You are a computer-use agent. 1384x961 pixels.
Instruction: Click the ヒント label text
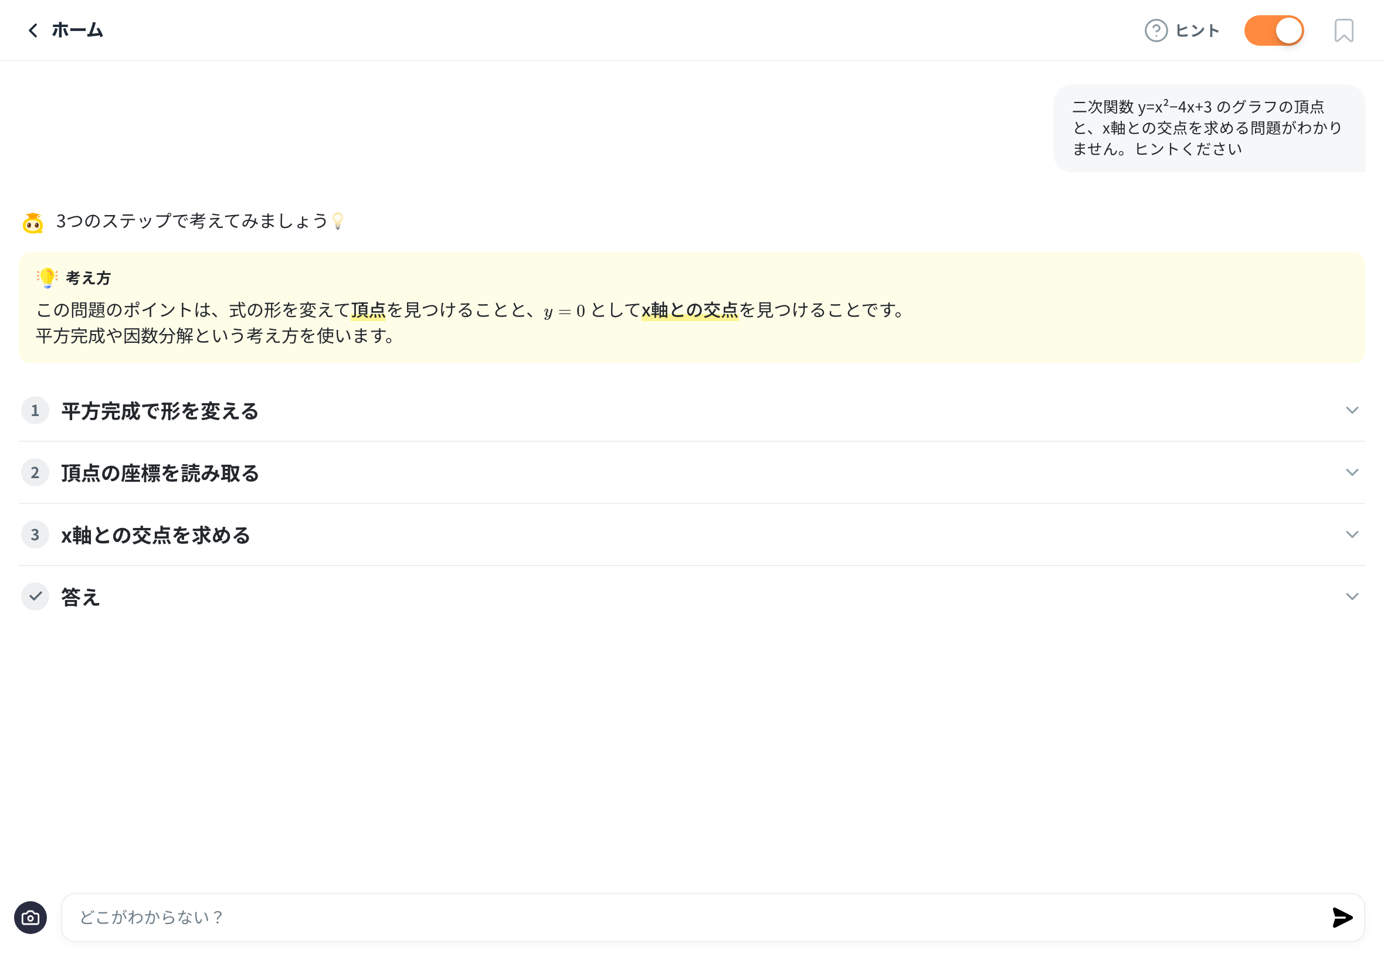click(x=1197, y=30)
